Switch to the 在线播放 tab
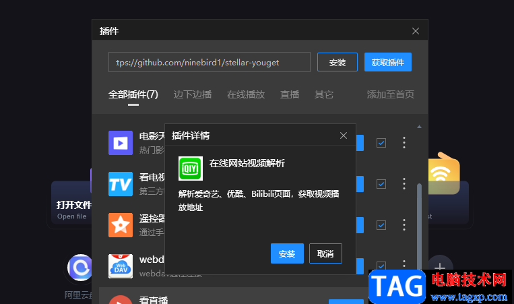Viewport: 514px width, 304px height. click(245, 95)
